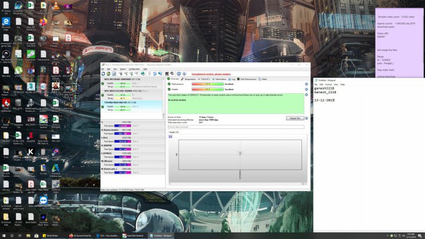Open the Configuration menu
The width and height of the screenshot is (425, 239).
tap(134, 69)
